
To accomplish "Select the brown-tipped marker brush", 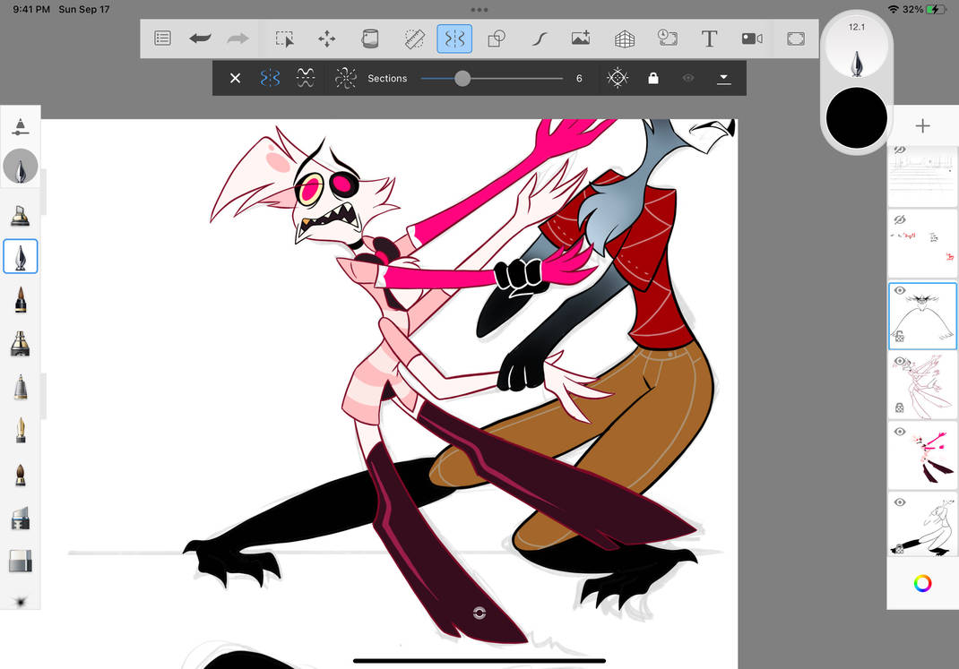I will pyautogui.click(x=21, y=300).
